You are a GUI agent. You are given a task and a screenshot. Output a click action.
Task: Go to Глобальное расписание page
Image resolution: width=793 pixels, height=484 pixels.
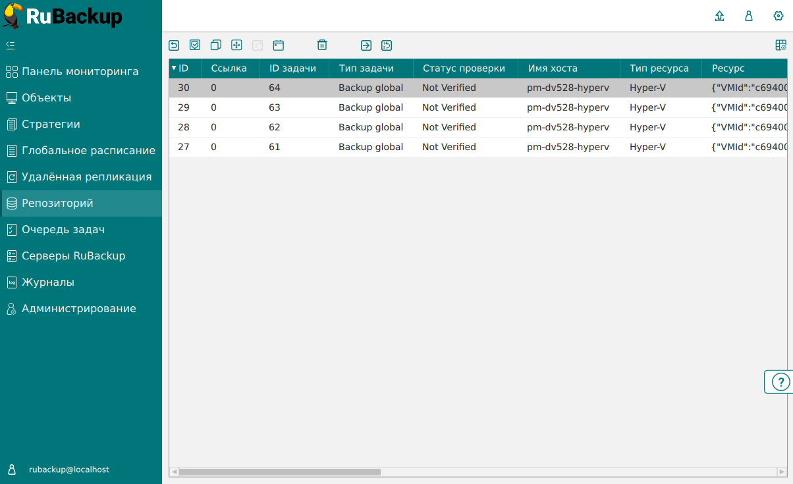(x=88, y=151)
